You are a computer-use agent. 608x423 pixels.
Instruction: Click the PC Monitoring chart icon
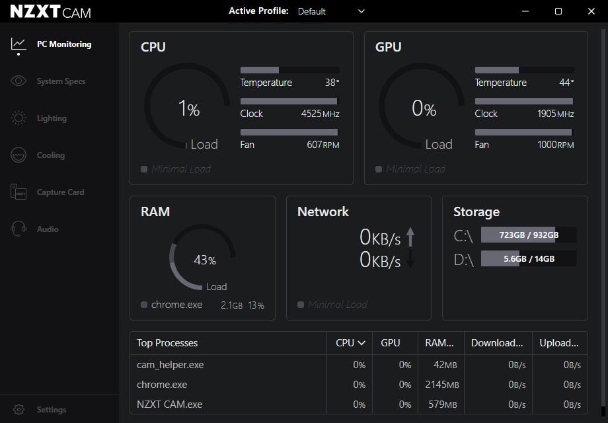[x=19, y=44]
